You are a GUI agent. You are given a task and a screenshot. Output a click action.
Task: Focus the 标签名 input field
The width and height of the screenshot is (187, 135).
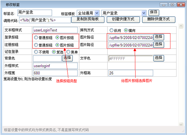click(35, 13)
